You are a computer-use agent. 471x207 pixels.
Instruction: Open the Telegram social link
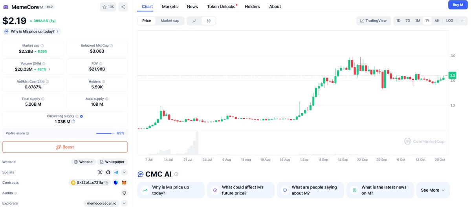pyautogui.click(x=116, y=172)
